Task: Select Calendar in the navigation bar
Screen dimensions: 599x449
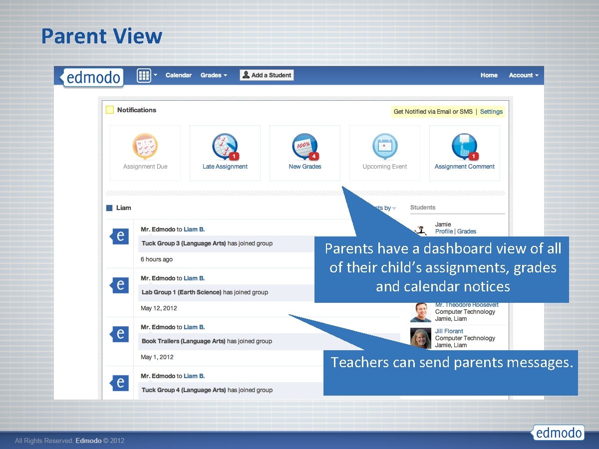Action: [x=178, y=75]
